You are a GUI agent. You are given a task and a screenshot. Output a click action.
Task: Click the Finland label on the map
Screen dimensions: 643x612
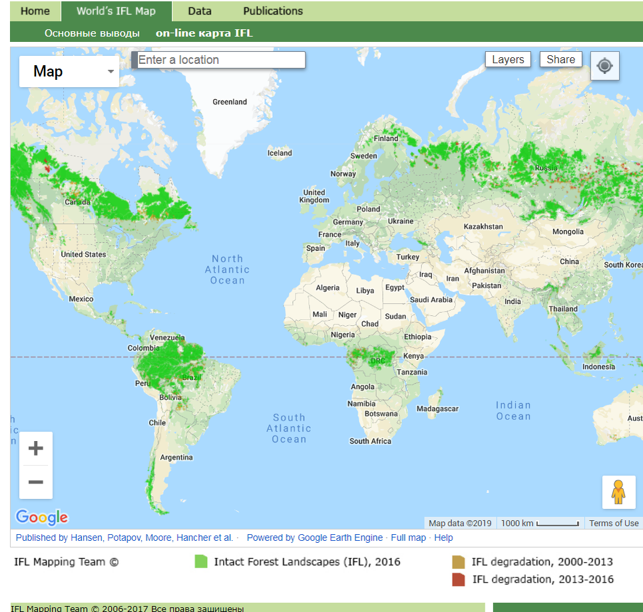[386, 138]
